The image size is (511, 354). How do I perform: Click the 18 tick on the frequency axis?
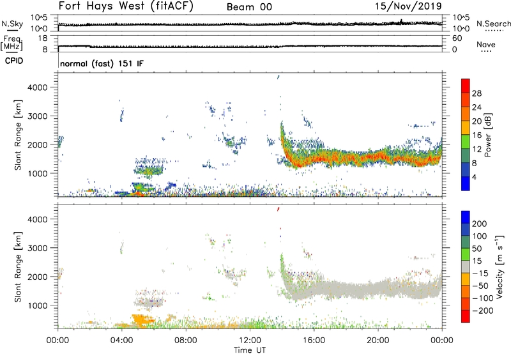click(43, 38)
